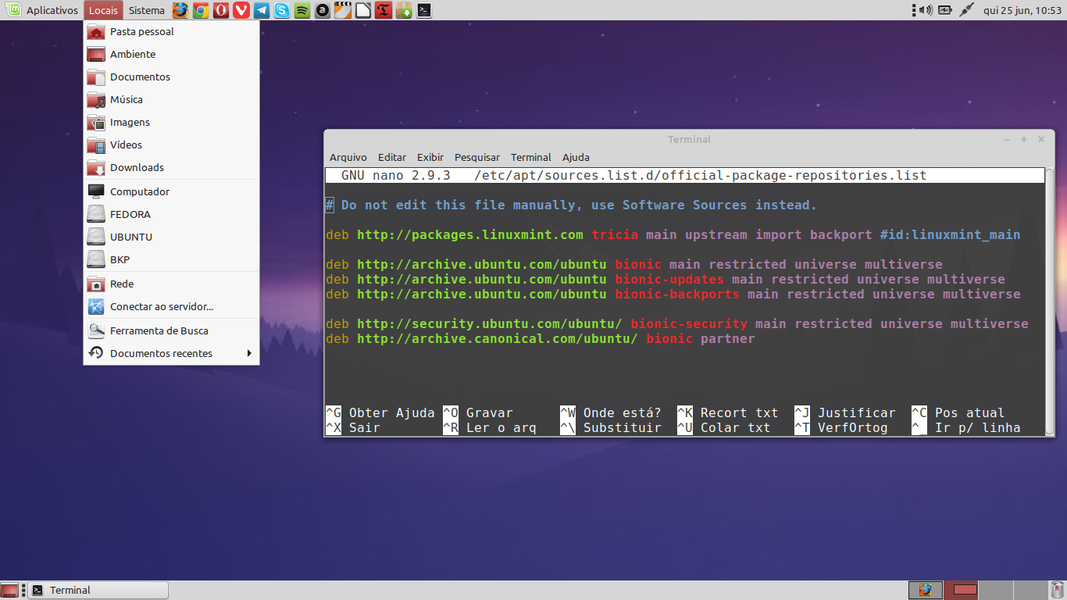Screen dimensions: 1067x600
Task: Select the red active workspace in the pager
Action: [x=961, y=590]
